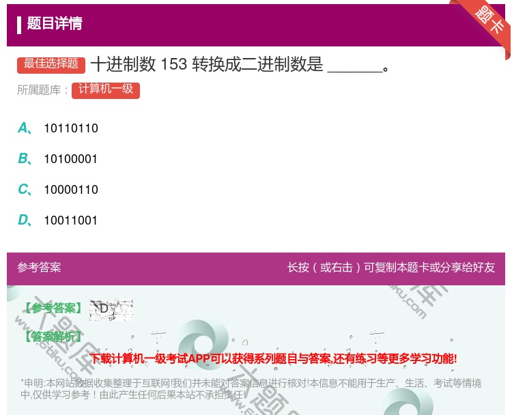This screenshot has width=512, height=415.
Task: Click the 【答案解析】 label
Action: pyautogui.click(x=53, y=337)
